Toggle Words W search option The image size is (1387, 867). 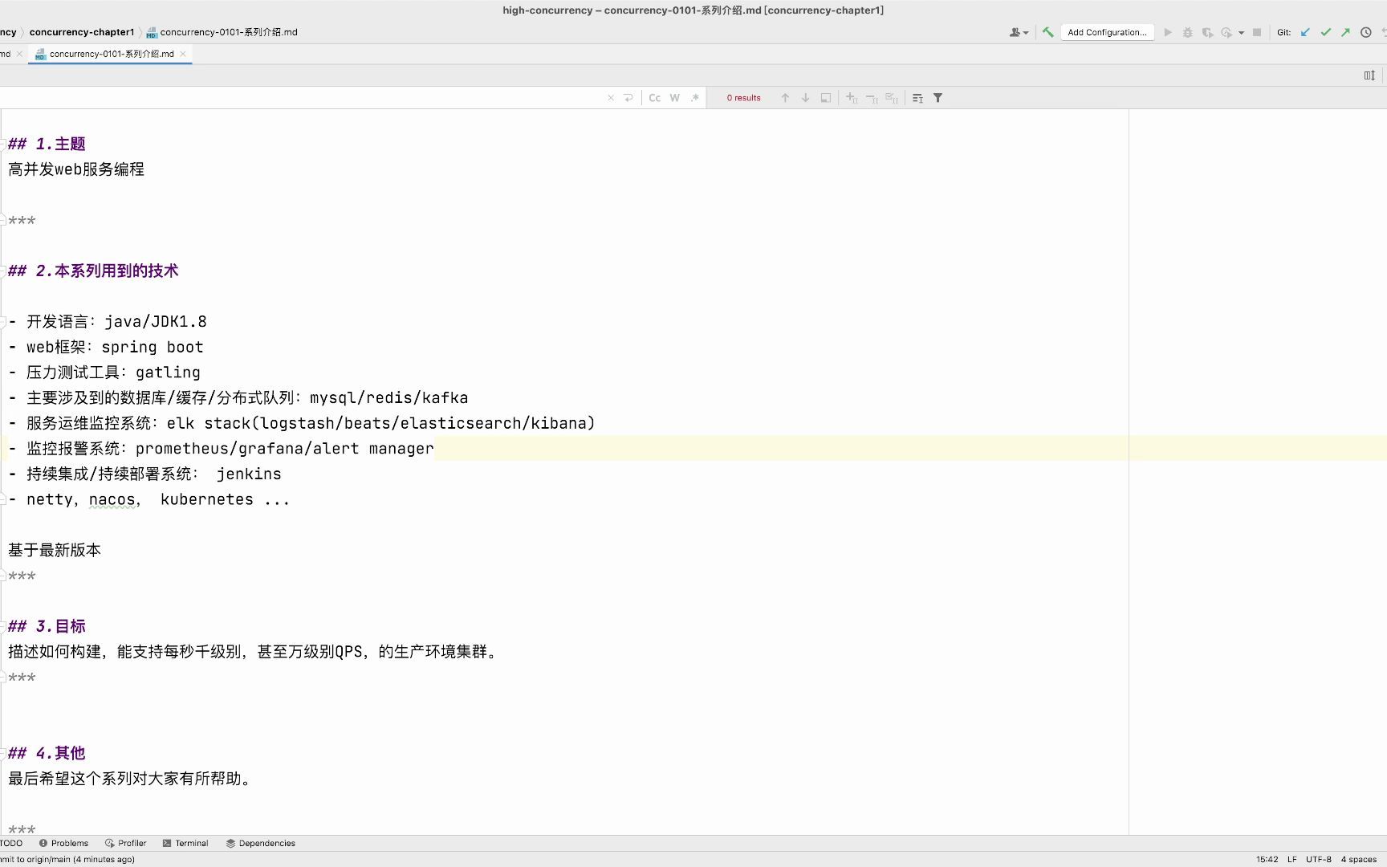(675, 98)
